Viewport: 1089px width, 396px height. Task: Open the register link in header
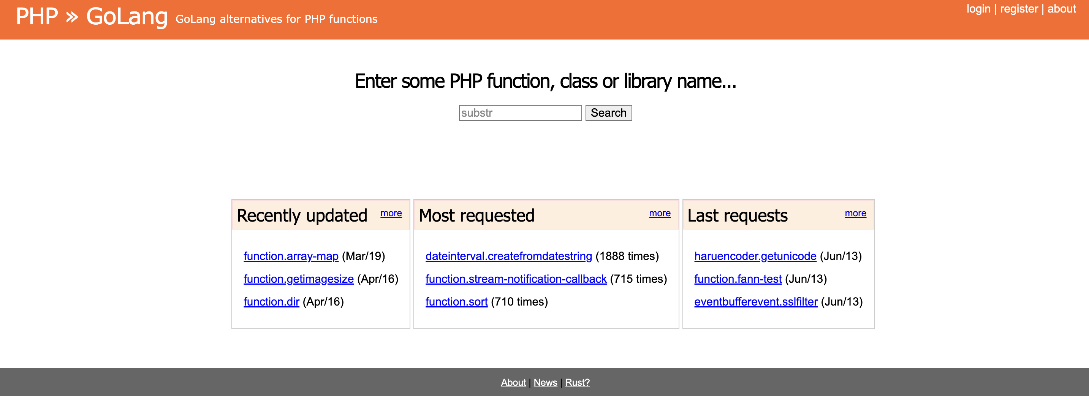click(1019, 9)
